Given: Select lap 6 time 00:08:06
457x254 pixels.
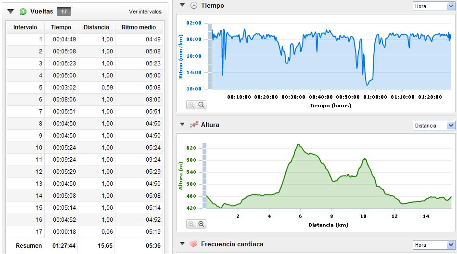Looking at the screenshot, I should 64,100.
